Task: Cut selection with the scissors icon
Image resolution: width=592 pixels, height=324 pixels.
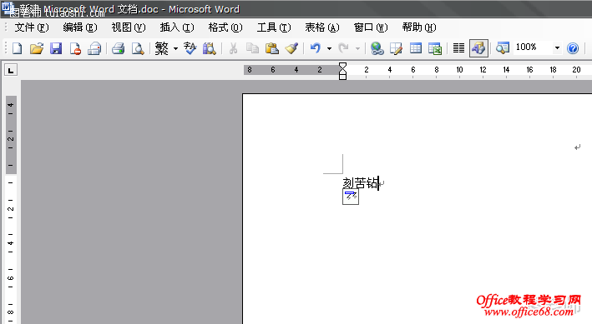Action: click(x=233, y=48)
